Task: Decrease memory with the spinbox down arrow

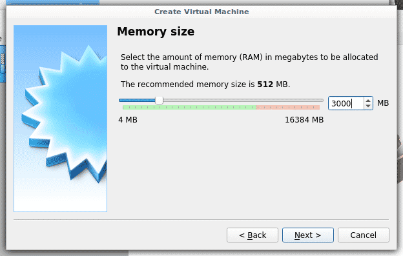Action: click(368, 106)
